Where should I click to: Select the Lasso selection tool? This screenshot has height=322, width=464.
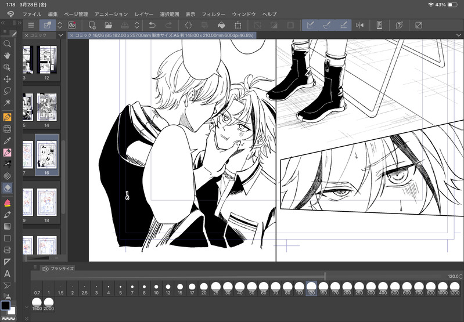[x=7, y=91]
